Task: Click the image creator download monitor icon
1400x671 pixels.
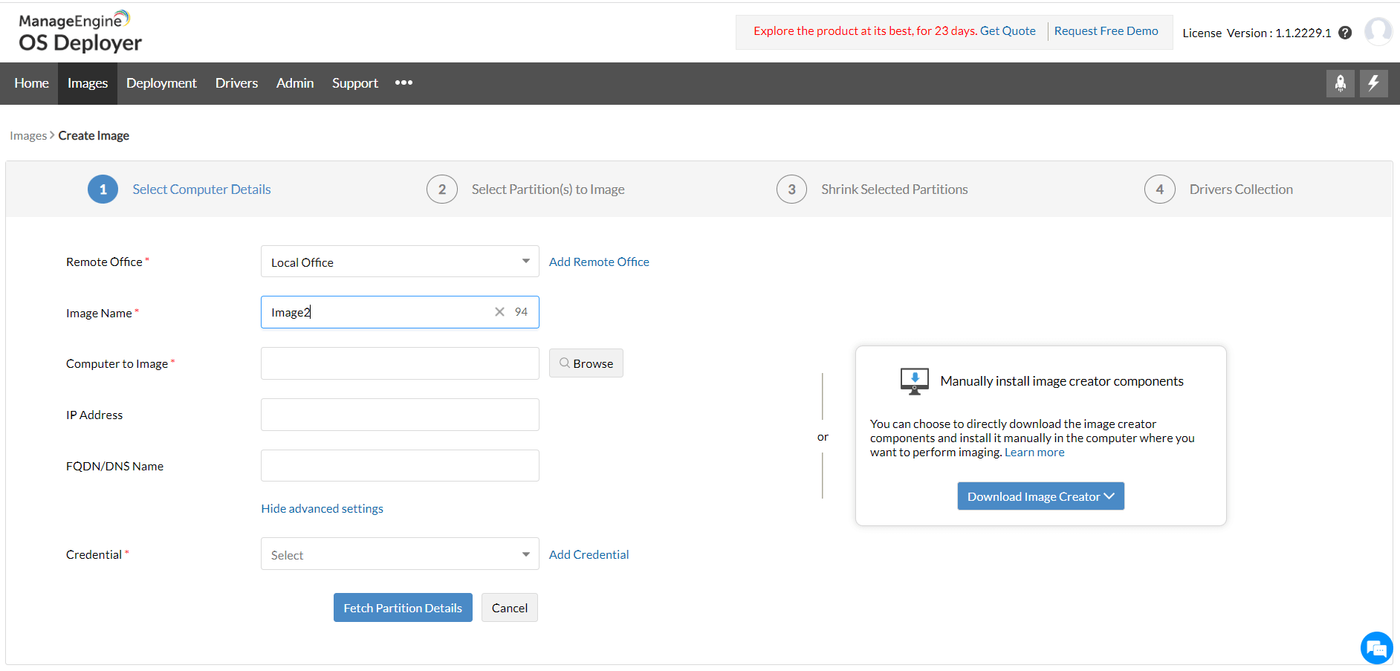Action: click(914, 380)
